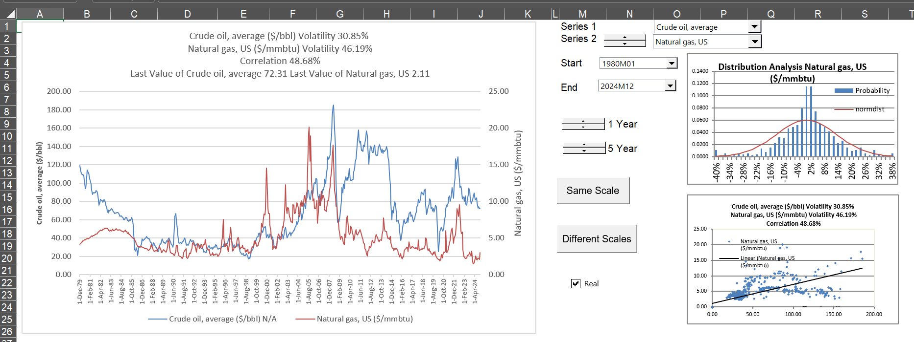Select the Distribution Analysis chart title
914x342 pixels.
792,72
